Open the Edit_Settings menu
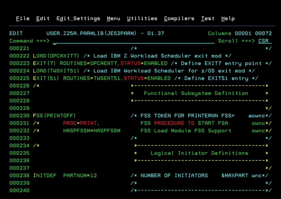The image size is (281, 199). (78, 19)
